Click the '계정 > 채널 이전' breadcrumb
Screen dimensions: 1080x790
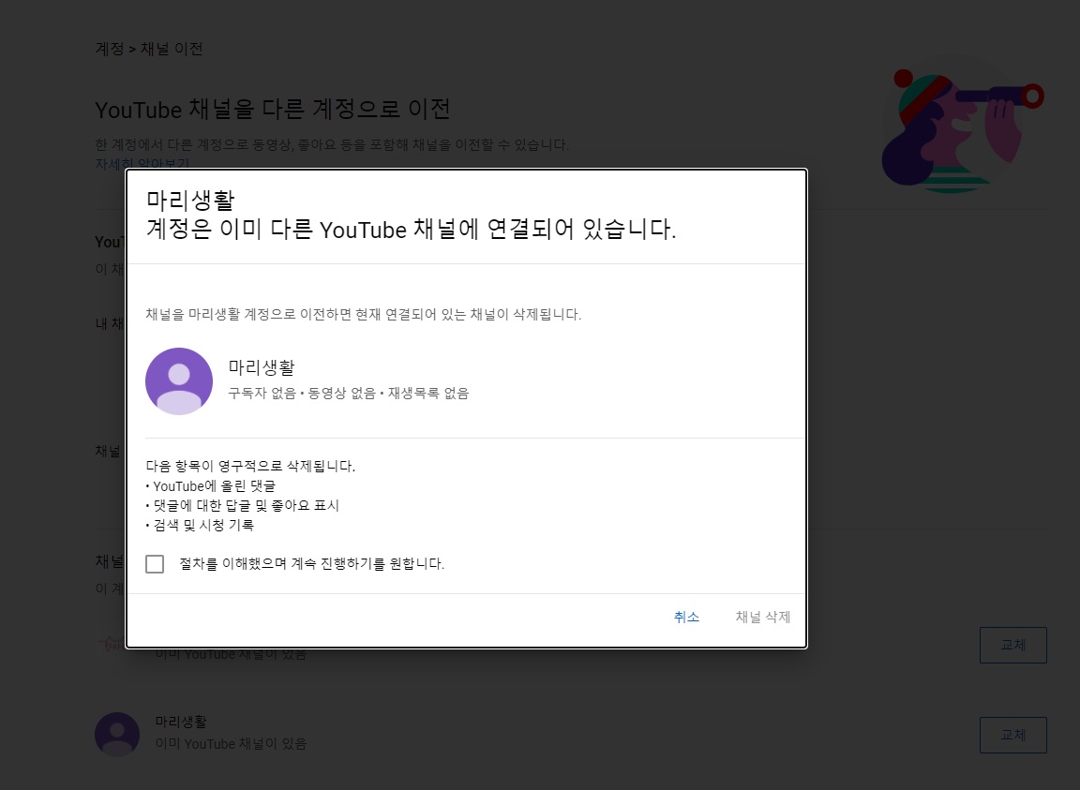(x=149, y=49)
